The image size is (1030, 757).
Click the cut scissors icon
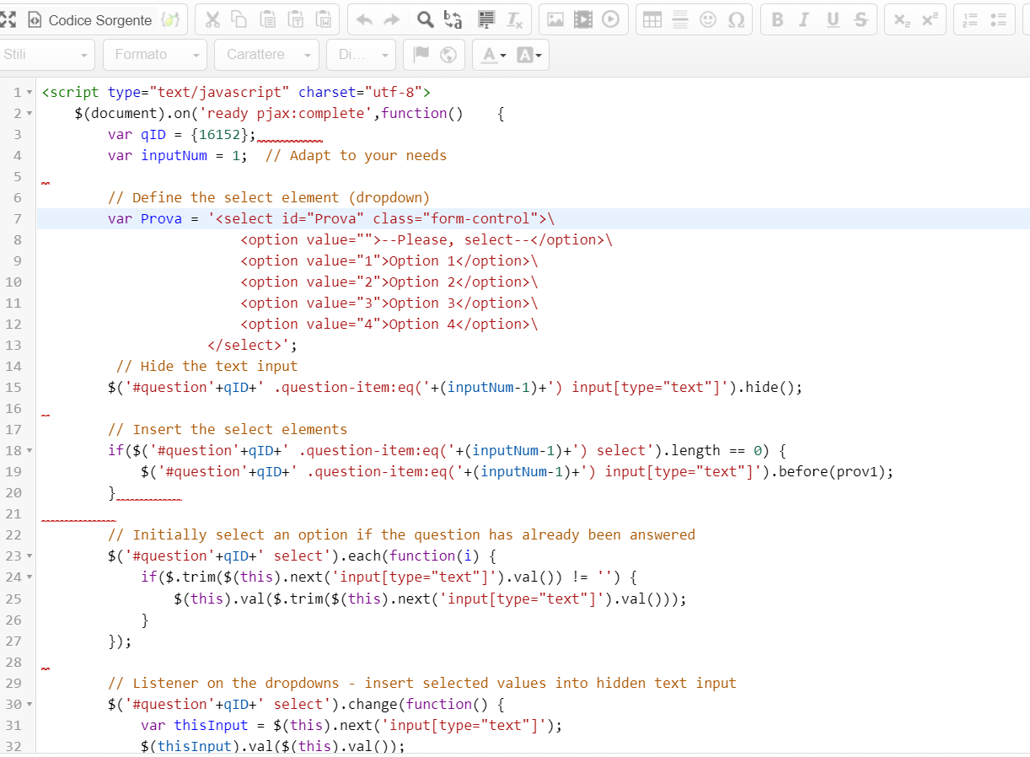tap(212, 19)
